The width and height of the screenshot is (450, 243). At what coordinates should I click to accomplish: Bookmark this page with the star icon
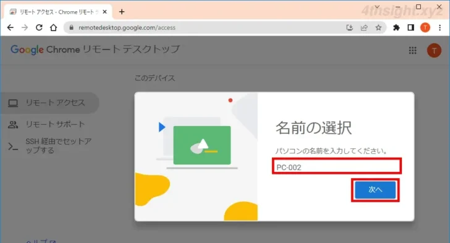click(378, 28)
